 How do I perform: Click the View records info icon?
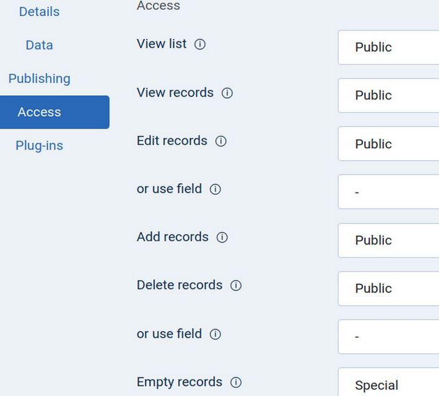click(x=227, y=93)
